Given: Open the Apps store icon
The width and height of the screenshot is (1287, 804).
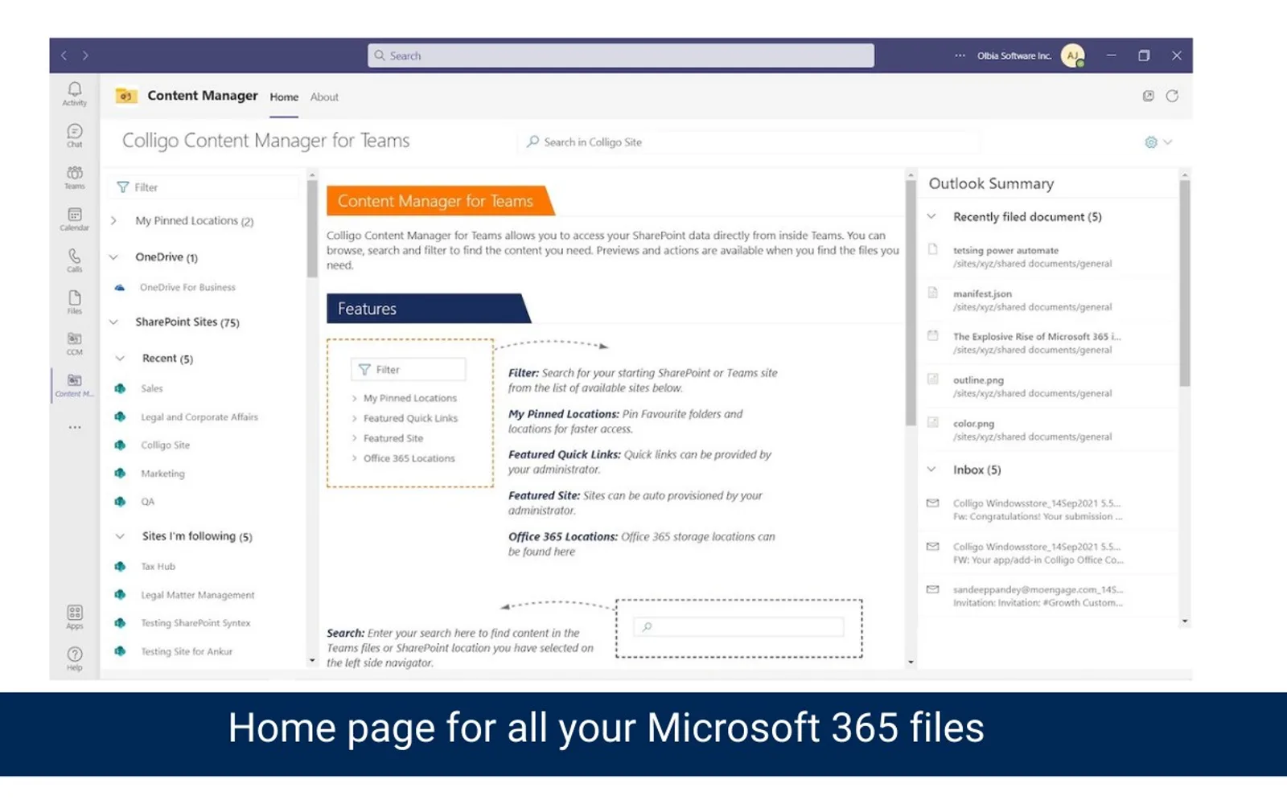Looking at the screenshot, I should pos(74,617).
